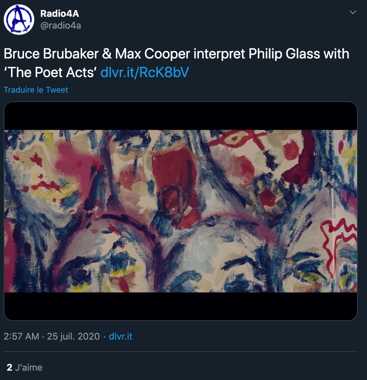367x380 pixels.
Task: Click the Radio4A display name
Action: coord(60,14)
